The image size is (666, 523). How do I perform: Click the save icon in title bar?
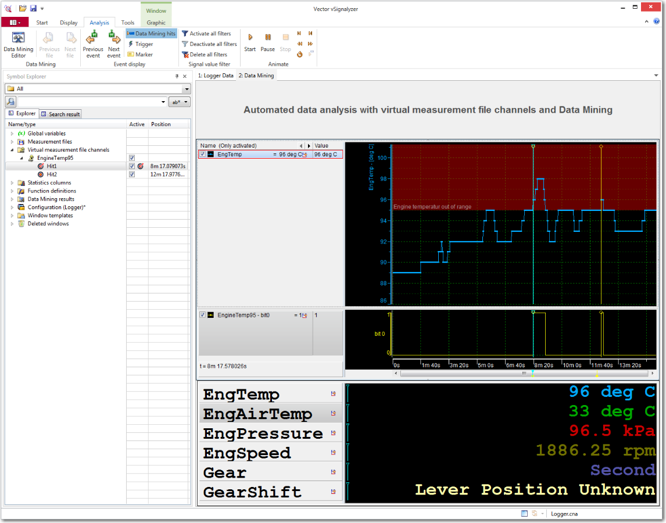pyautogui.click(x=33, y=8)
